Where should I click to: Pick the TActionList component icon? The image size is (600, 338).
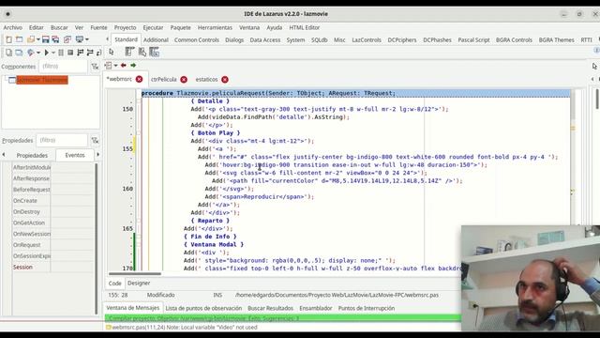pyautogui.click(x=154, y=52)
